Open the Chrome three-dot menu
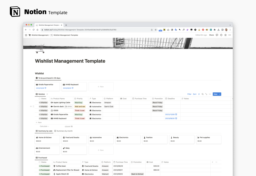 [230, 30]
